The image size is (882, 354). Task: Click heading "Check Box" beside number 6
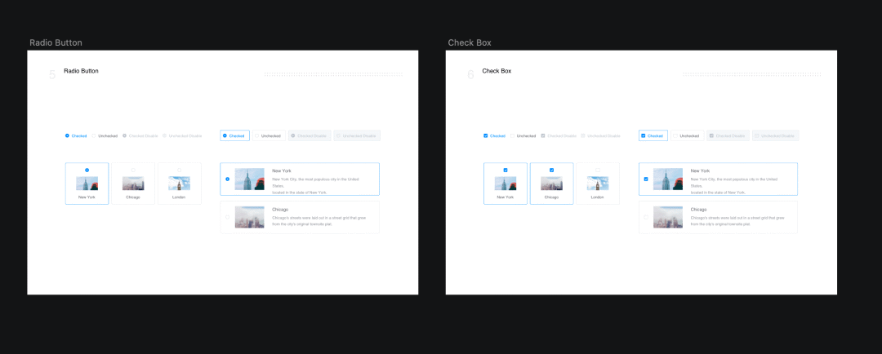tap(497, 71)
